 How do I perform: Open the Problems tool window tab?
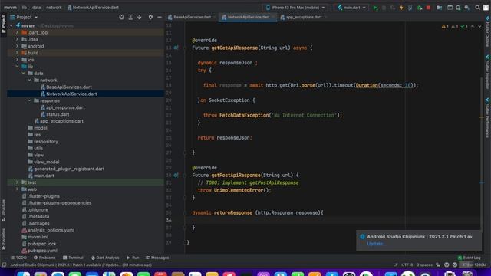pos(44,258)
